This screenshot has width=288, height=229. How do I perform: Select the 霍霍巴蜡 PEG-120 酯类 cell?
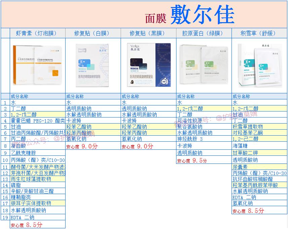coord(37,121)
